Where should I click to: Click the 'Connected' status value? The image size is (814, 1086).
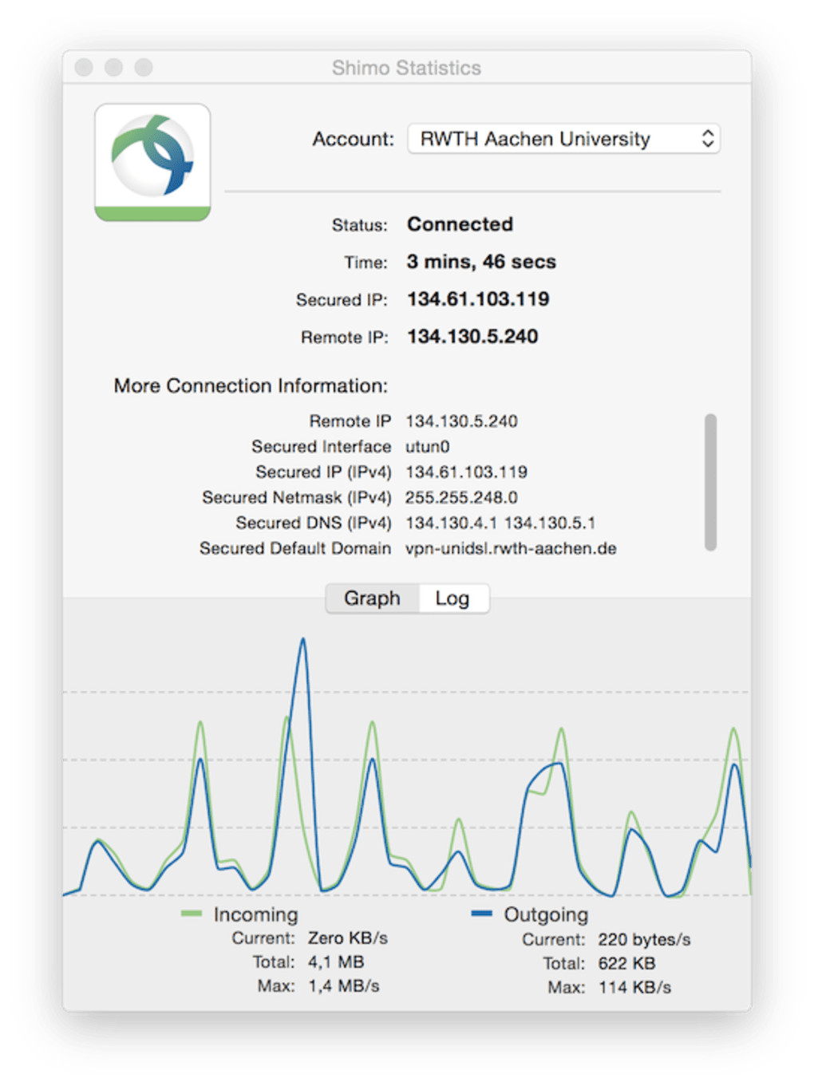(x=460, y=224)
